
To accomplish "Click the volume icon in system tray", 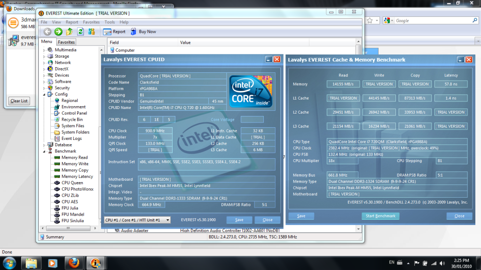I will [442, 263].
